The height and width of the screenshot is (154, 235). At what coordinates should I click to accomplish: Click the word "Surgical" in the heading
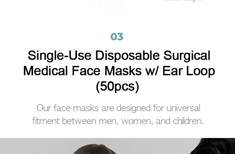click(x=187, y=56)
